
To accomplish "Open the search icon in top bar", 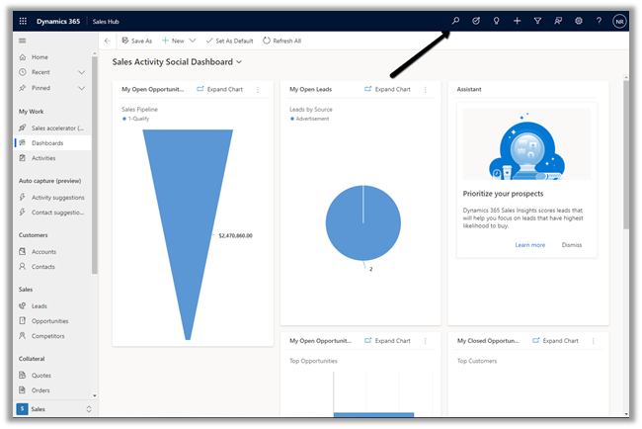I will point(455,20).
